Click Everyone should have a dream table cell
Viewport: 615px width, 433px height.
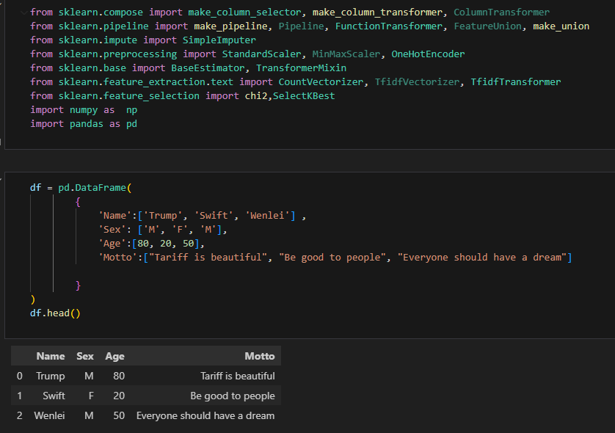point(205,415)
